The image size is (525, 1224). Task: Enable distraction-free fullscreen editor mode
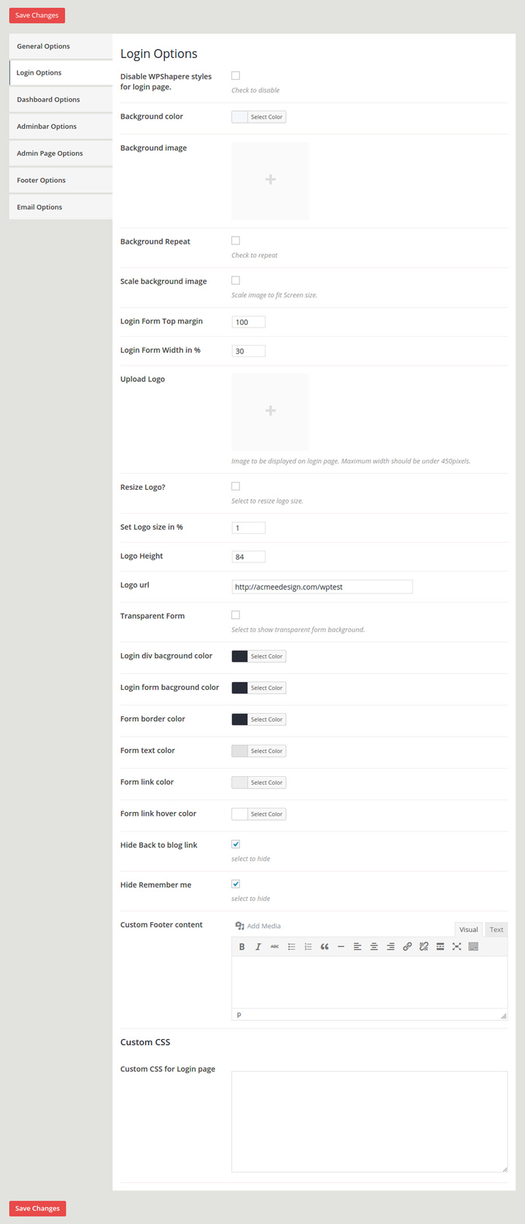click(457, 947)
